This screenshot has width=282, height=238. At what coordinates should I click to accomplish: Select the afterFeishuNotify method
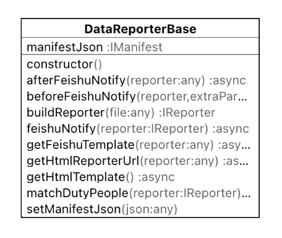click(x=136, y=80)
